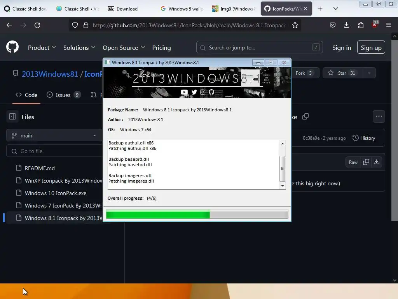View commit History
Screen dimensions: 398x299
(363, 138)
